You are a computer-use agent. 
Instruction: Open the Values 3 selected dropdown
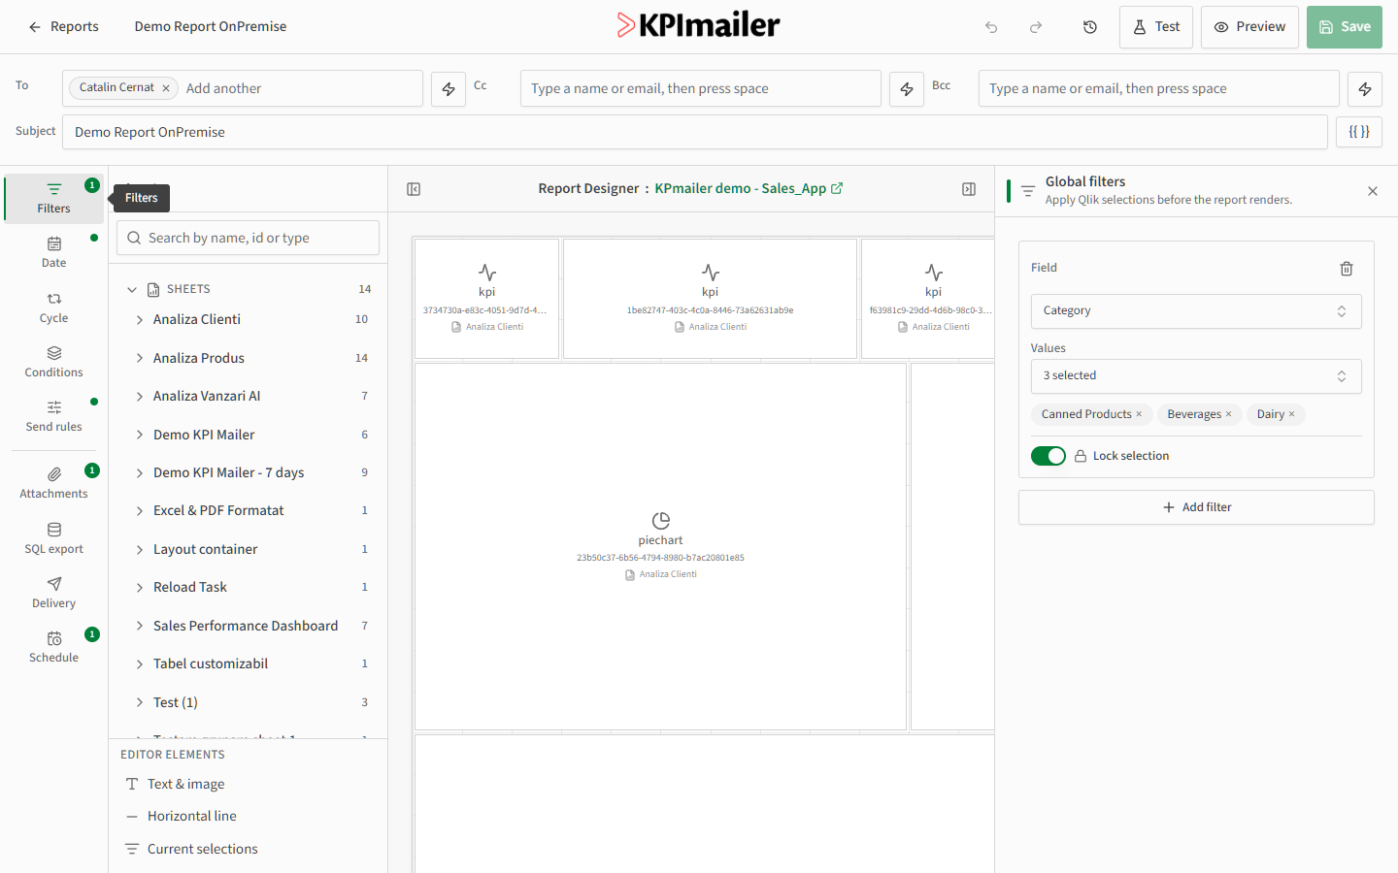pyautogui.click(x=1196, y=376)
